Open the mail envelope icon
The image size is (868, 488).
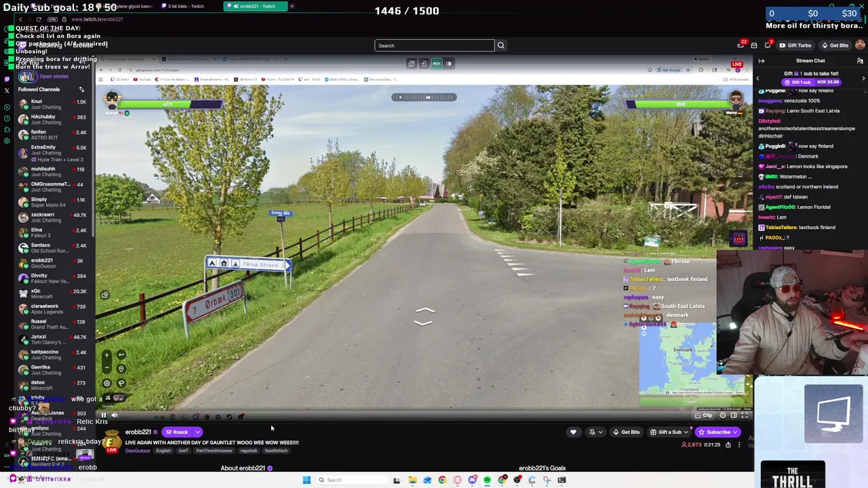(754, 45)
